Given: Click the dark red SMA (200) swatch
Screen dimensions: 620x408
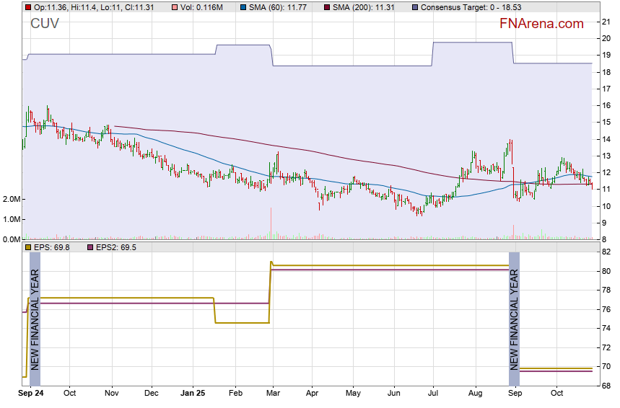Looking at the screenshot, I should point(326,7).
